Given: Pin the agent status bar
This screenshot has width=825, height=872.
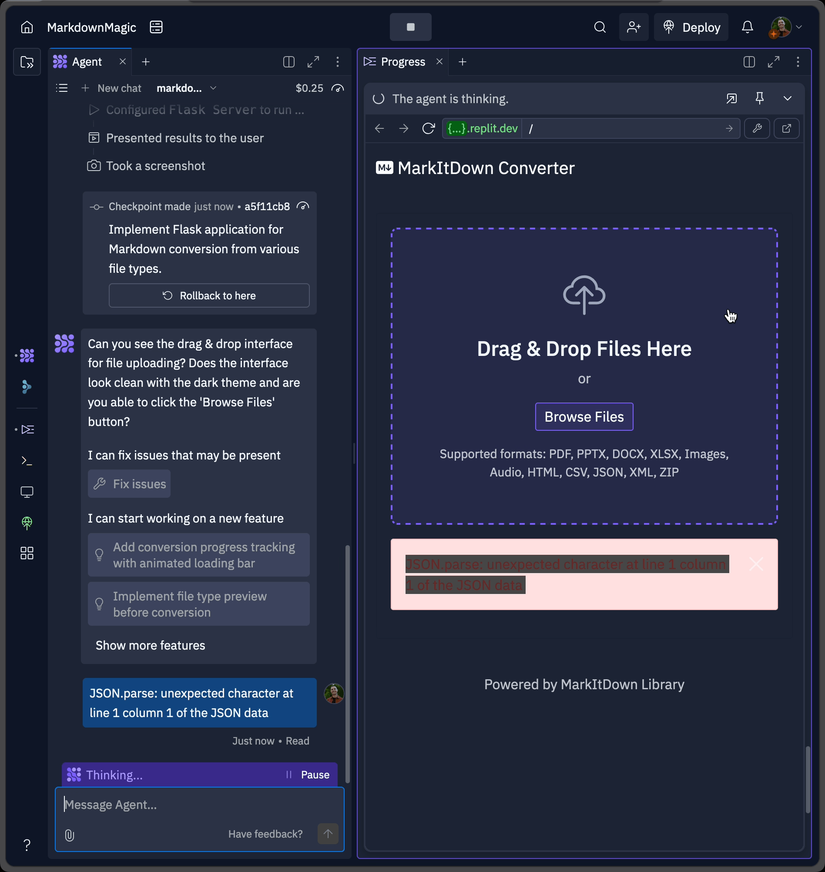Looking at the screenshot, I should click(x=759, y=98).
